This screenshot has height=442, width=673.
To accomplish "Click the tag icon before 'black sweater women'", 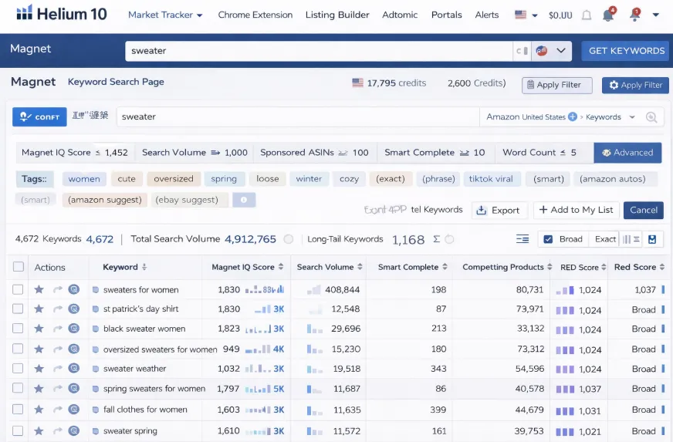I will [95, 329].
